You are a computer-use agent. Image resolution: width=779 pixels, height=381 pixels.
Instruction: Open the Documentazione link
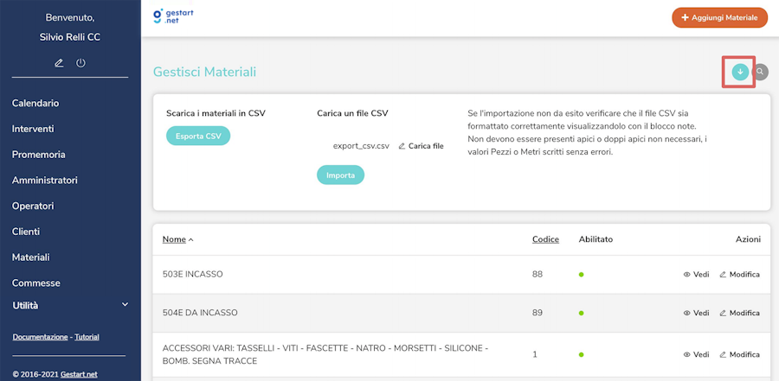click(40, 336)
